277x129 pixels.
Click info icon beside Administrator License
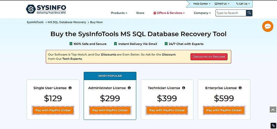pos(129,88)
